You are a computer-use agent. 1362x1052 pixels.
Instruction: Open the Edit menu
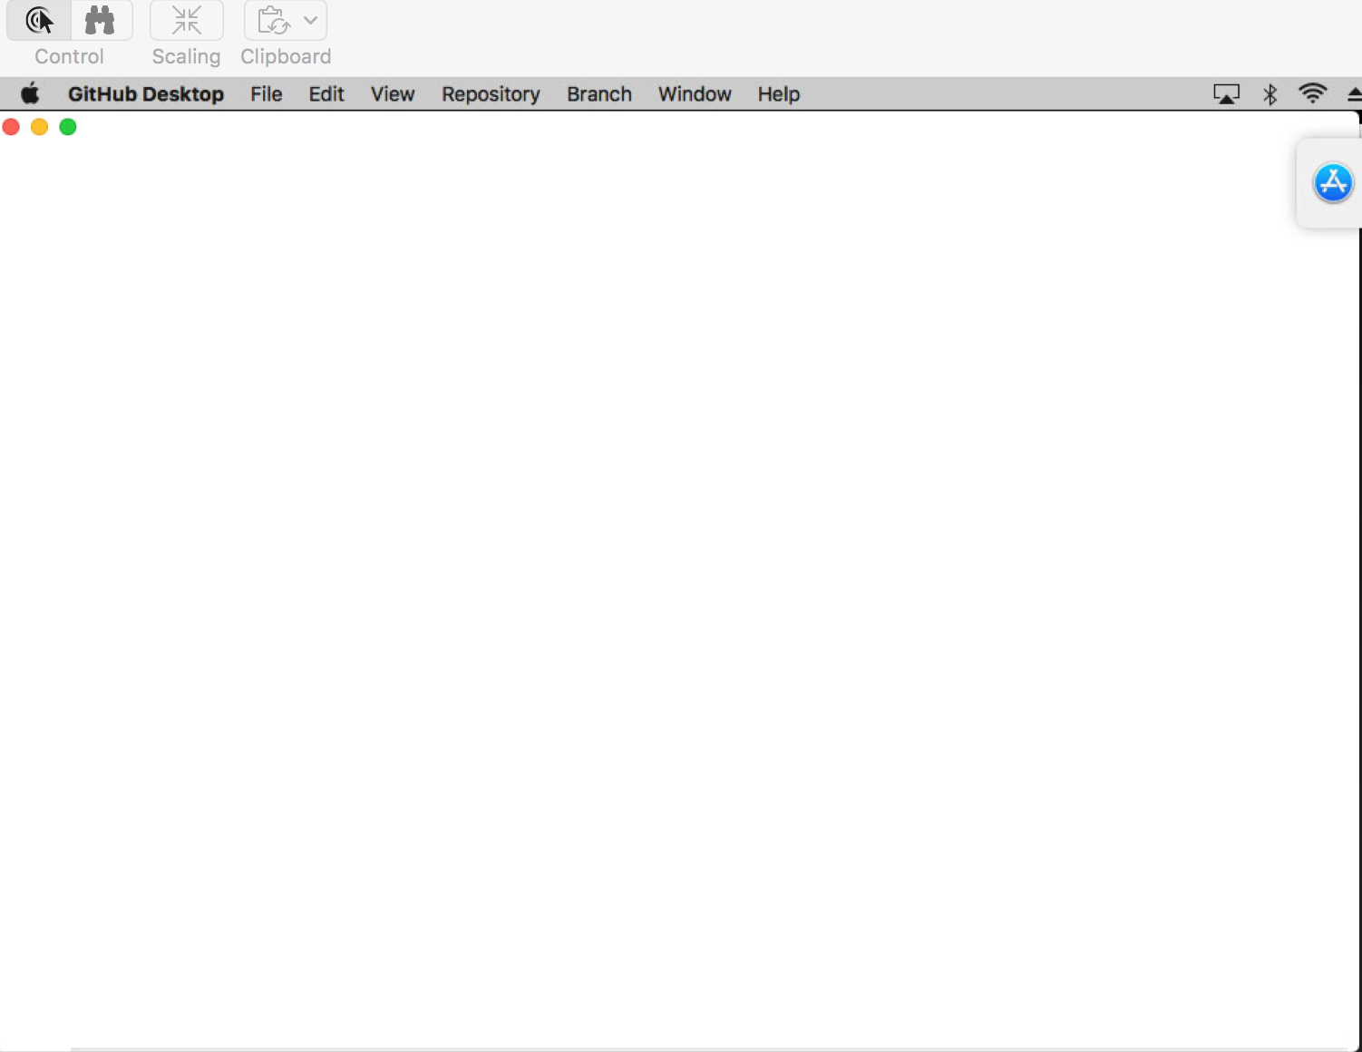[x=326, y=94]
